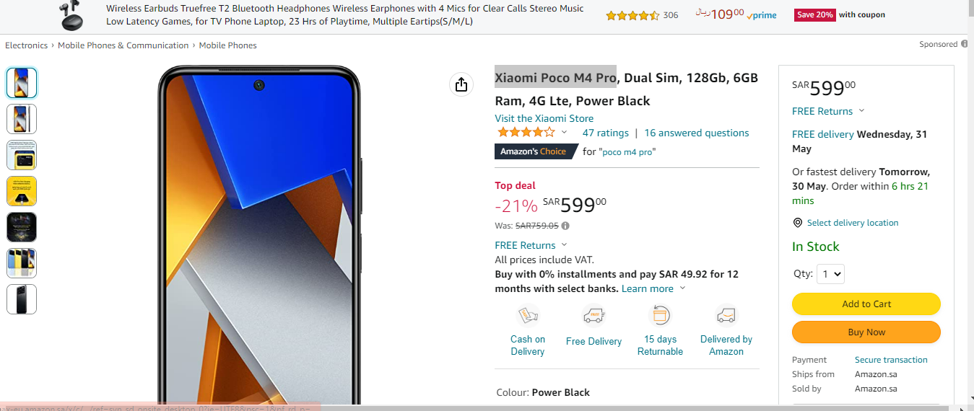
Task: Click the 15 days Returnable icon
Action: (x=660, y=316)
